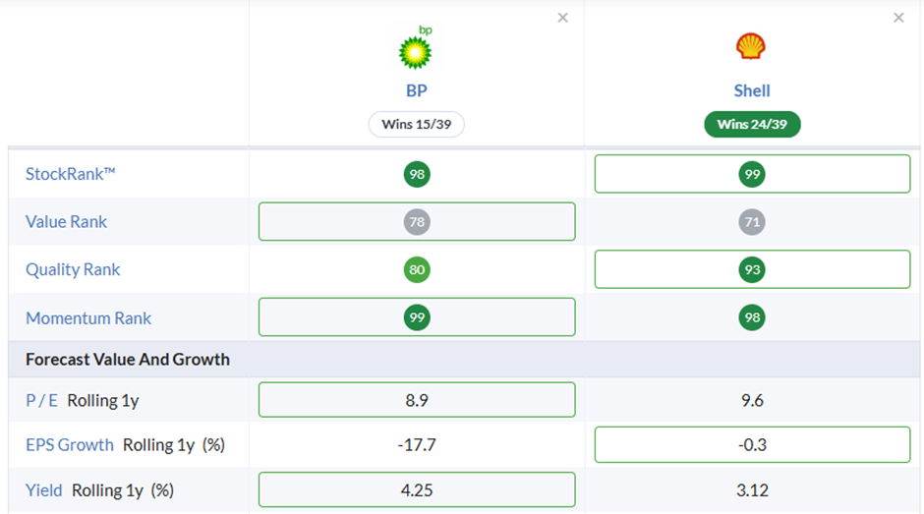Click Shell's Momentum Rank 98 badge

pyautogui.click(x=752, y=317)
